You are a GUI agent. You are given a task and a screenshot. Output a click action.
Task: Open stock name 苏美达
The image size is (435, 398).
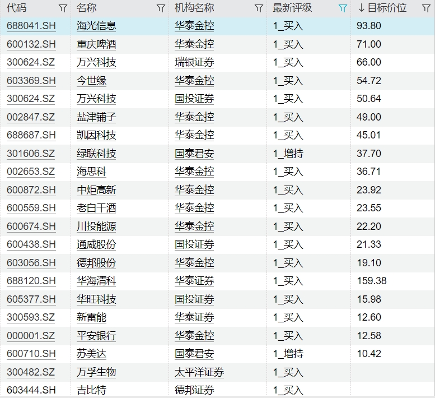click(92, 354)
